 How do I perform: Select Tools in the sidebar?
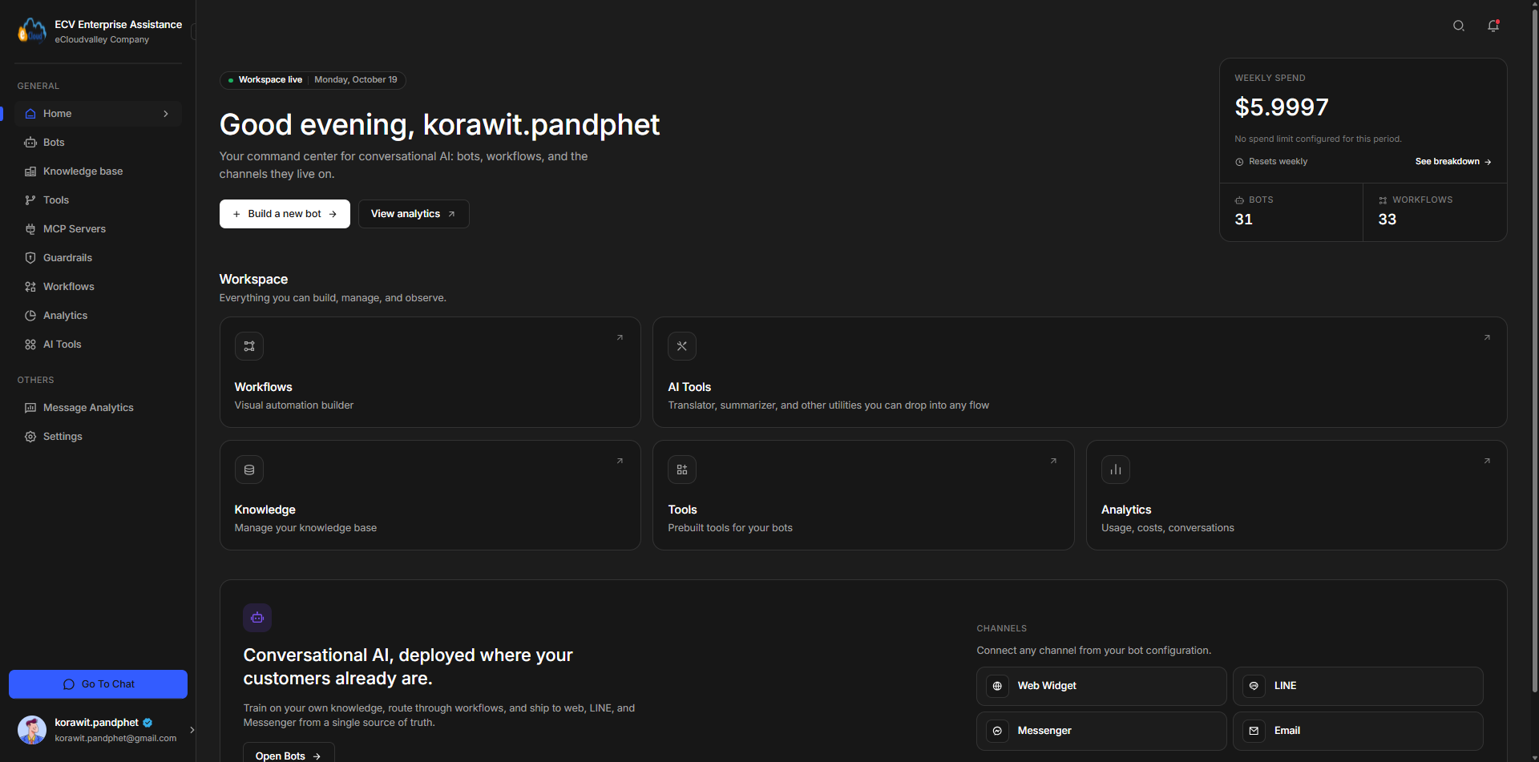(x=98, y=200)
